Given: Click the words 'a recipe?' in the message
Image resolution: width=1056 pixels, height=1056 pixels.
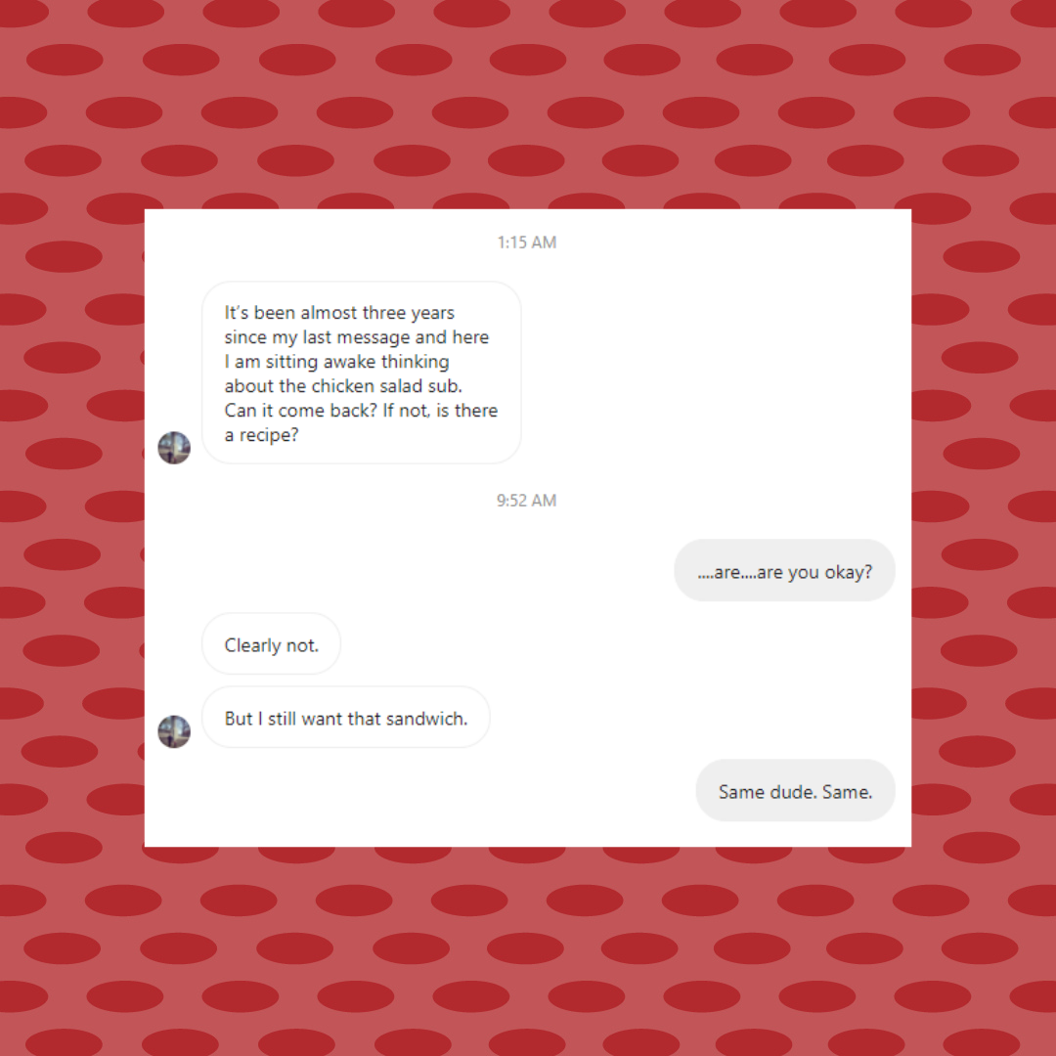Looking at the screenshot, I should 261,435.
